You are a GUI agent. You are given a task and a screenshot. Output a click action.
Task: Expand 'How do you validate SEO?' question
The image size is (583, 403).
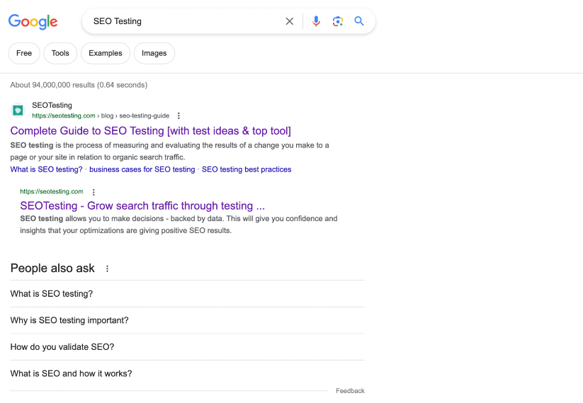(x=188, y=347)
